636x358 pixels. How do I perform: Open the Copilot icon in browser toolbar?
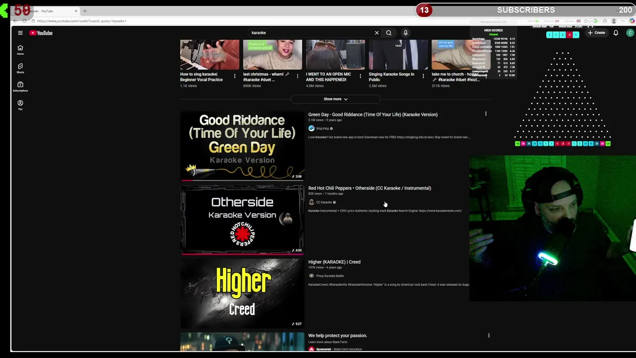(x=632, y=21)
